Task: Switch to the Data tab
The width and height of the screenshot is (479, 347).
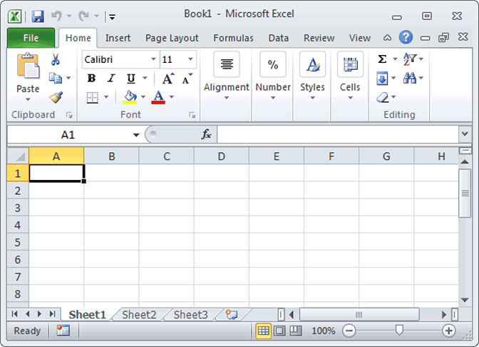Action: [x=278, y=38]
